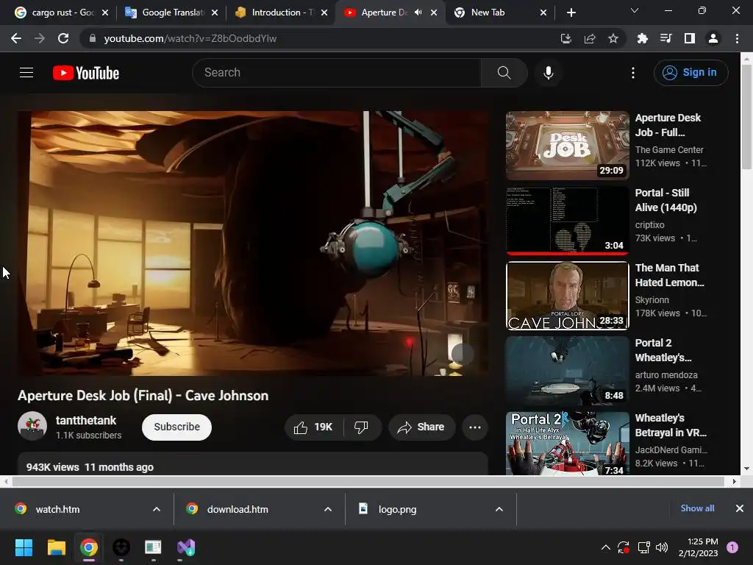753x565 pixels.
Task: Expand download.htm download options
Action: click(328, 509)
